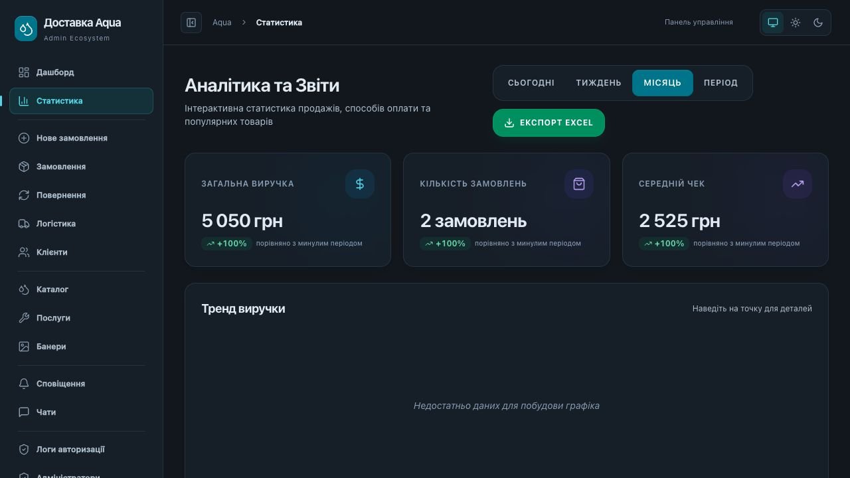Click the Статистика bar chart icon
Viewport: 850px width, 478px height.
pos(24,101)
